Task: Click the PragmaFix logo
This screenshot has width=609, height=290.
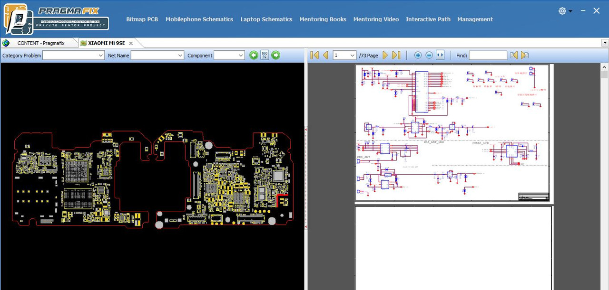Action: [x=56, y=19]
